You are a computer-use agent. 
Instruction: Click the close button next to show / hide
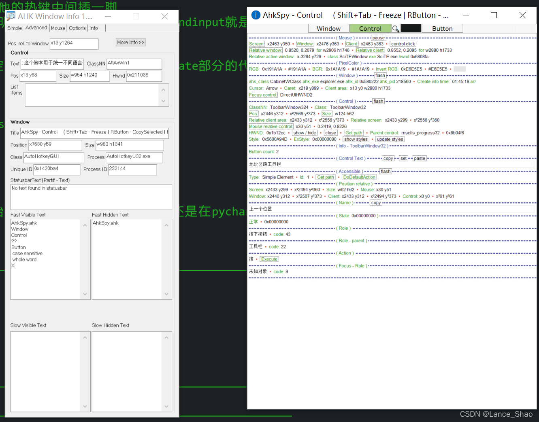pyautogui.click(x=331, y=133)
